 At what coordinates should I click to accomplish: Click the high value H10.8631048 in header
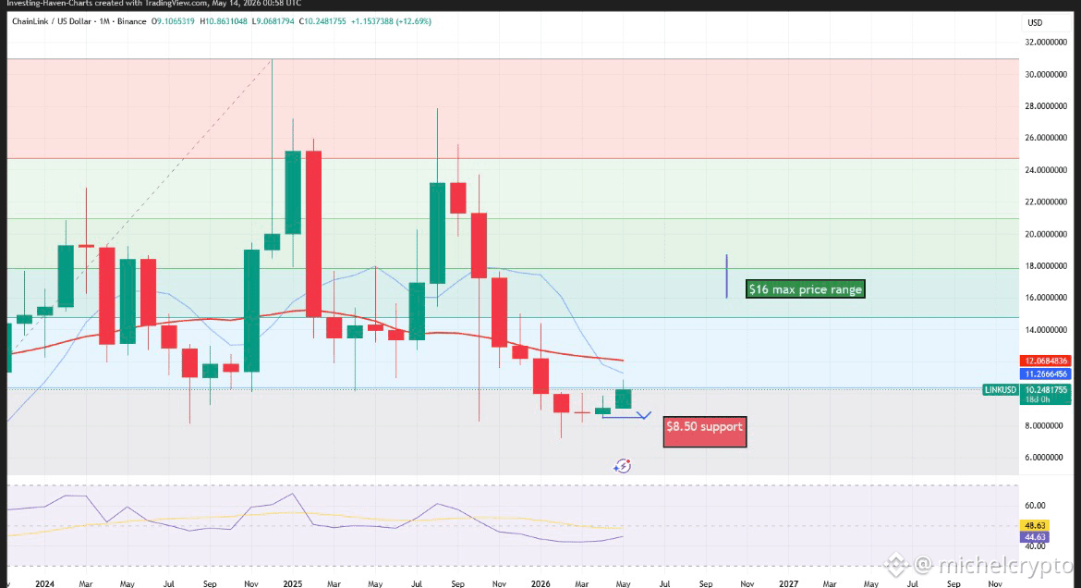(x=224, y=21)
